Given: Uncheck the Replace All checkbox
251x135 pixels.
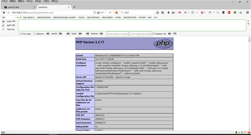Looking at the screenshot, I should pos(154,34).
